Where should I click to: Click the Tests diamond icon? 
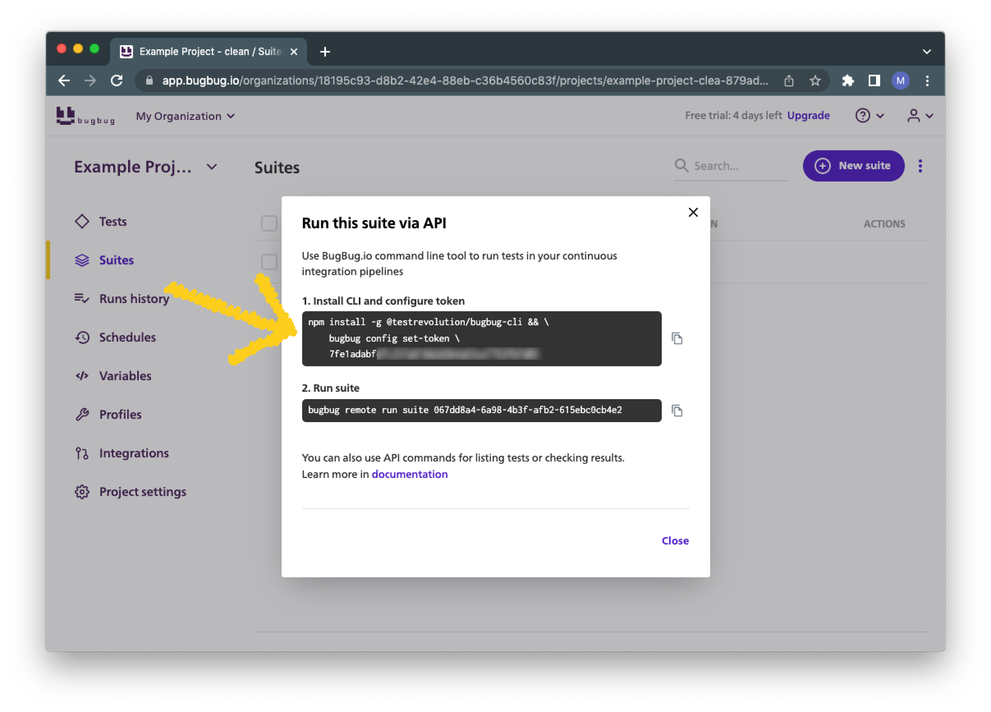click(x=82, y=222)
